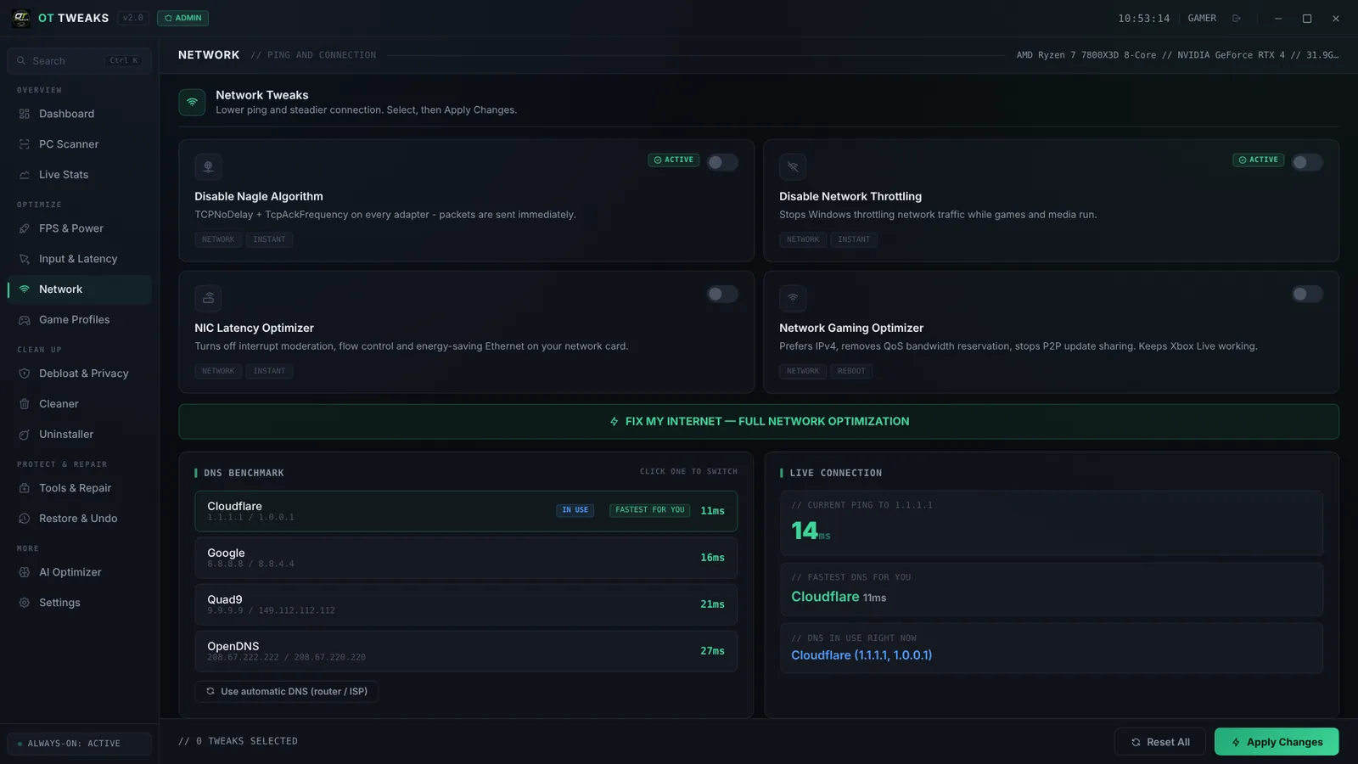1358x764 pixels.
Task: Click the Debloat & Privacy shield icon
Action: 25,374
